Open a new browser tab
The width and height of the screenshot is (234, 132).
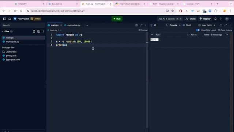tap(217, 4)
